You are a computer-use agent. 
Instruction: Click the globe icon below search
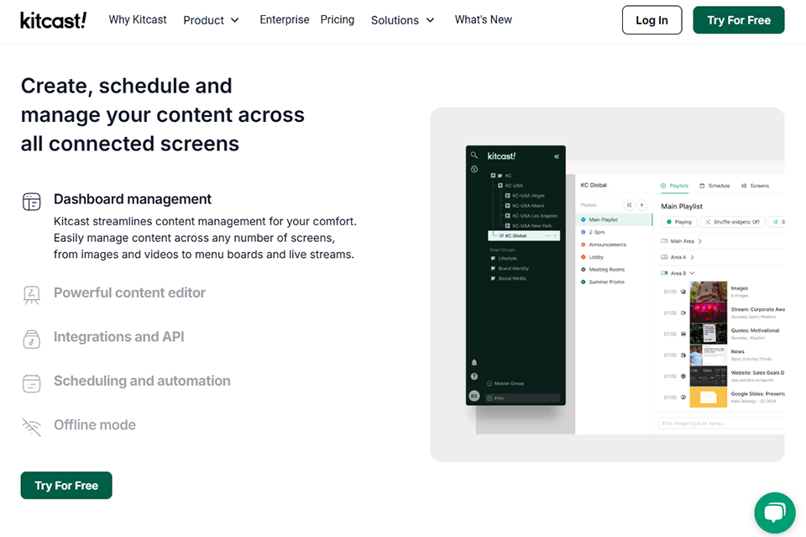474,169
